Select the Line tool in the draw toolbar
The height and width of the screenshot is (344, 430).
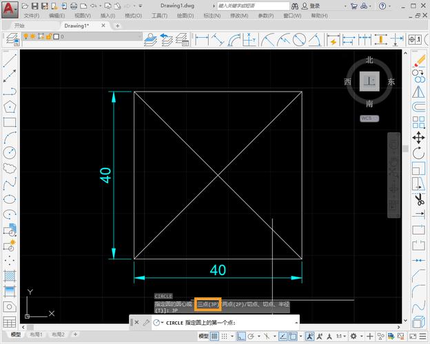(10, 60)
